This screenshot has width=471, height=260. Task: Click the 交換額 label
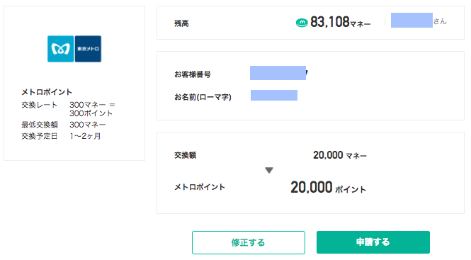[x=186, y=155]
